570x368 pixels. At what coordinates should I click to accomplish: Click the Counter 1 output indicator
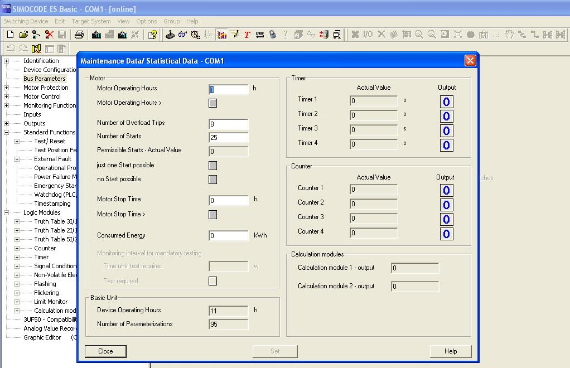click(446, 190)
